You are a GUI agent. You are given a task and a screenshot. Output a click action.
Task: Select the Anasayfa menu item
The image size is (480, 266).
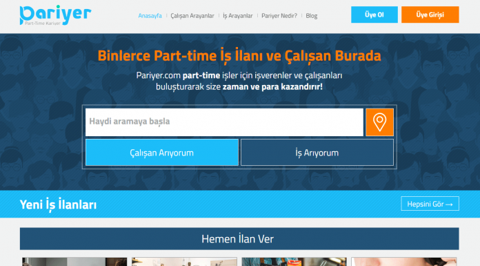150,16
